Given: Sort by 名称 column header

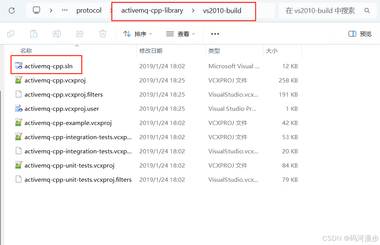Looking at the screenshot, I should click(26, 51).
